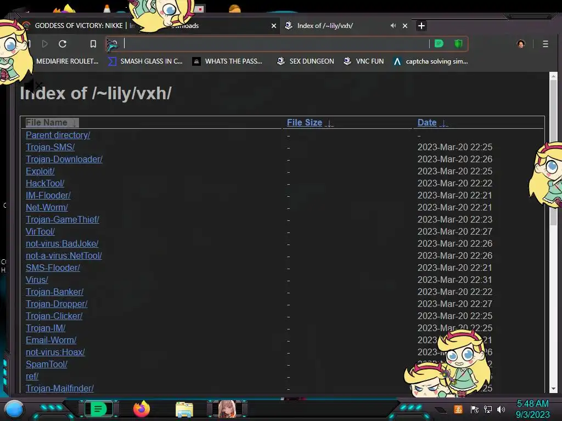
Task: Click the volume speaker tray icon
Action: (501, 409)
